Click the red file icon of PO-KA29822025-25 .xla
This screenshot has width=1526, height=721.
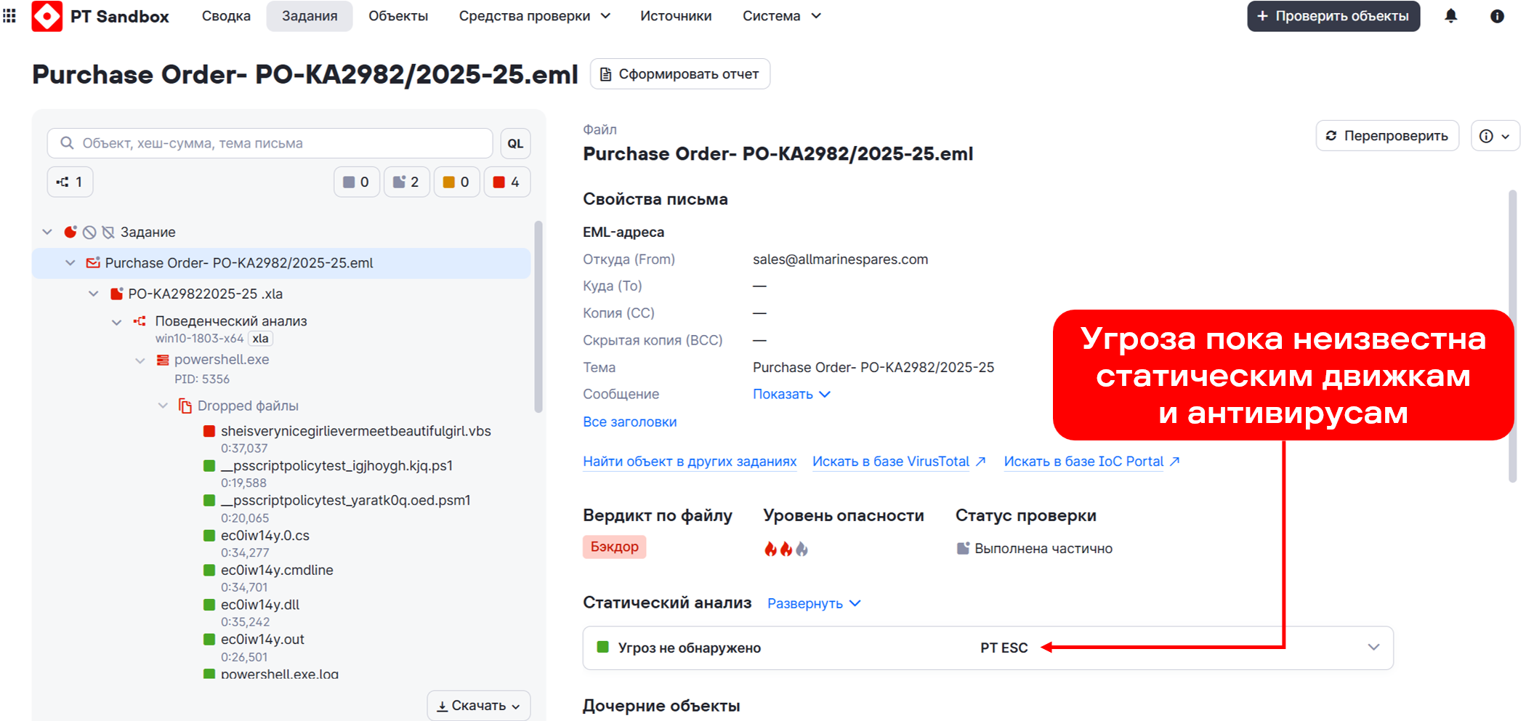(116, 294)
